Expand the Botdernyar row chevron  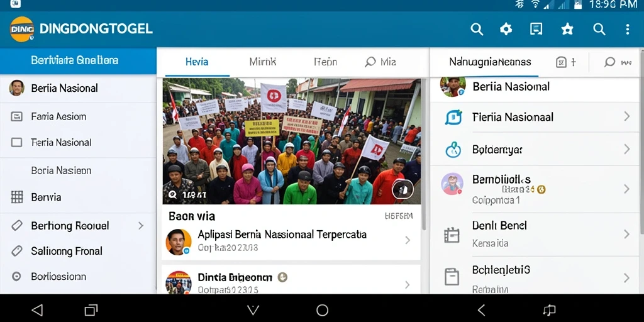pyautogui.click(x=627, y=149)
